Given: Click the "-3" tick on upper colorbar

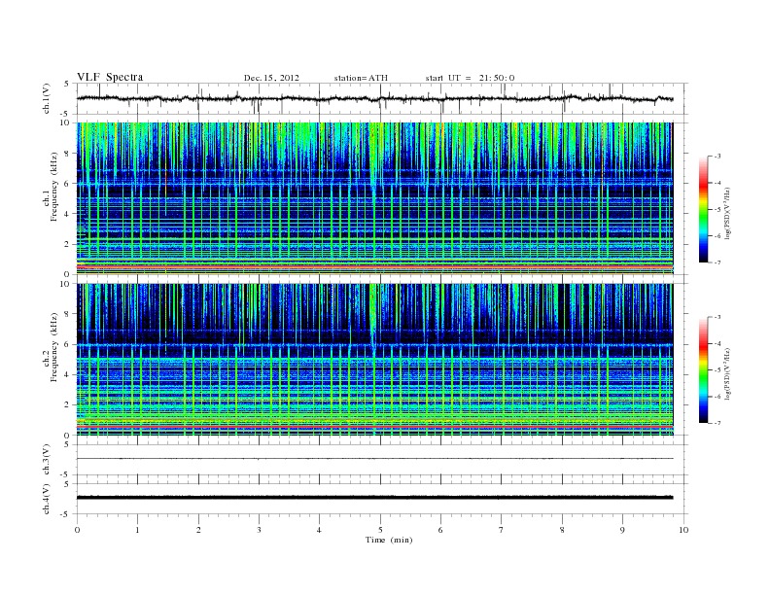Looking at the screenshot, I should pos(717,157).
